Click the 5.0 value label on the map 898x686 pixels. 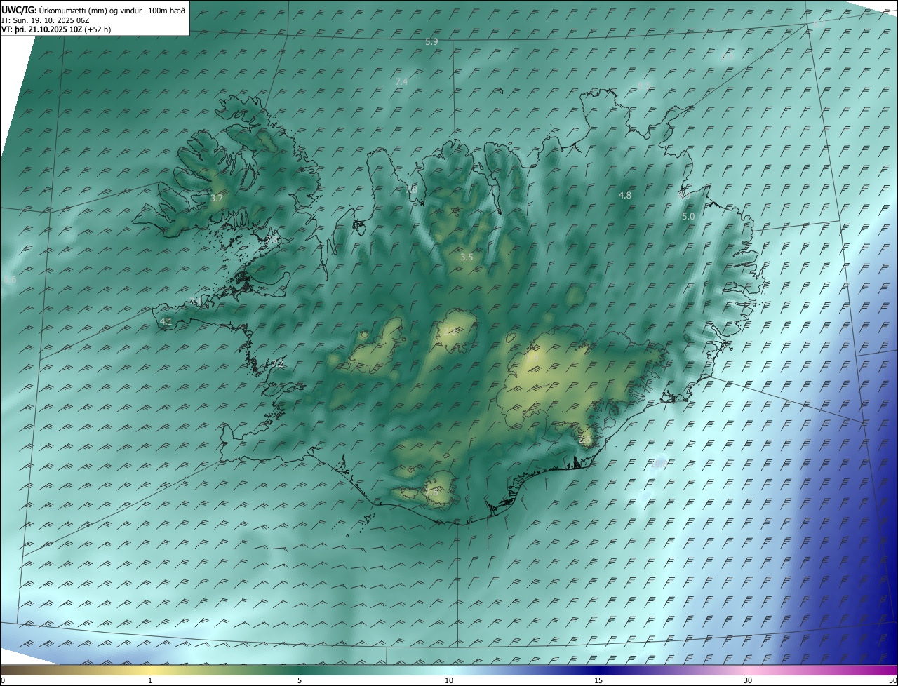[688, 217]
